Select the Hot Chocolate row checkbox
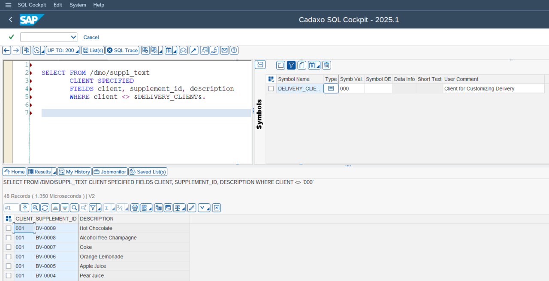Image resolution: width=549 pixels, height=281 pixels. point(9,228)
